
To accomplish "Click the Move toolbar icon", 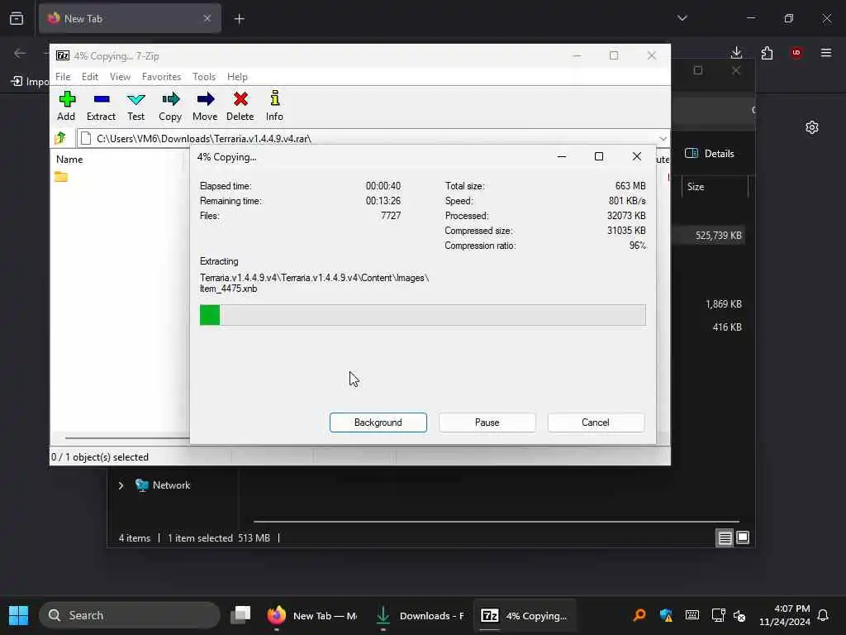I will [205, 106].
